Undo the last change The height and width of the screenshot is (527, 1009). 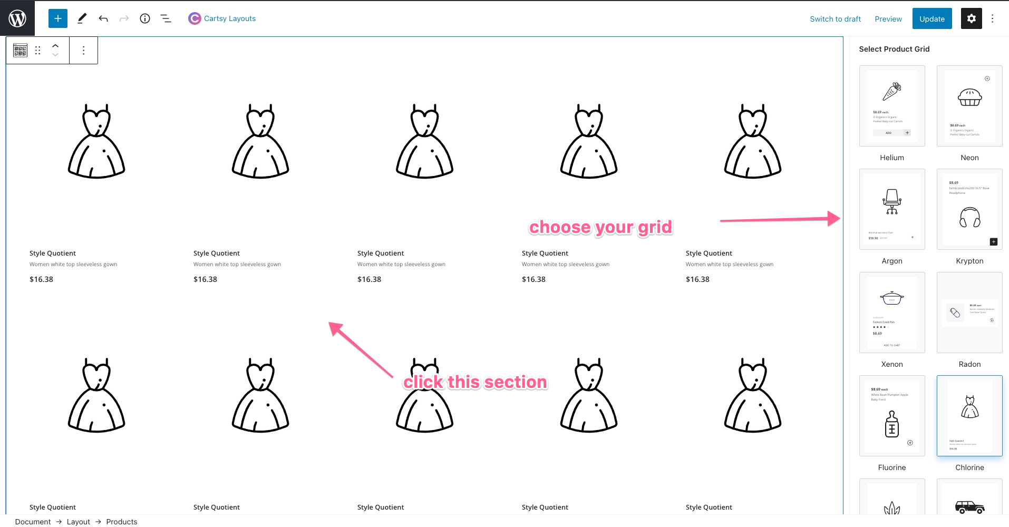tap(103, 18)
